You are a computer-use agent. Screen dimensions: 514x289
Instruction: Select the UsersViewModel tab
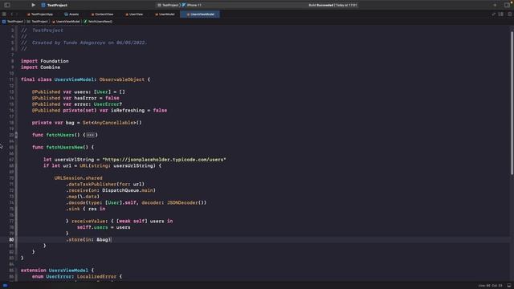(x=200, y=14)
